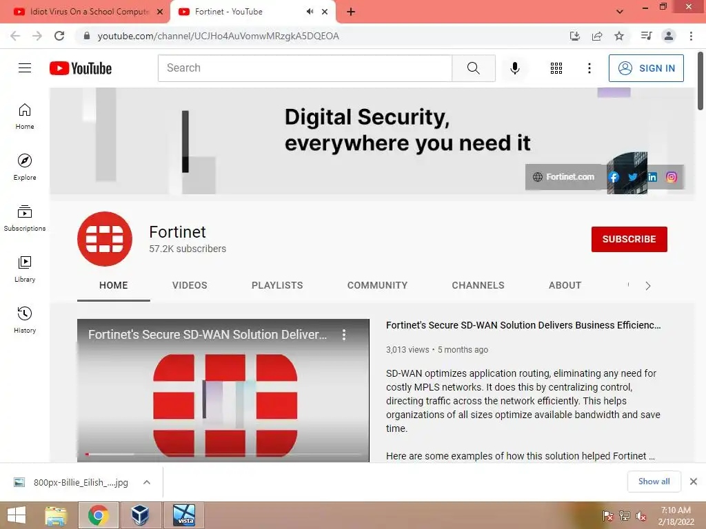Open Action Center flag tray icon

point(608,516)
